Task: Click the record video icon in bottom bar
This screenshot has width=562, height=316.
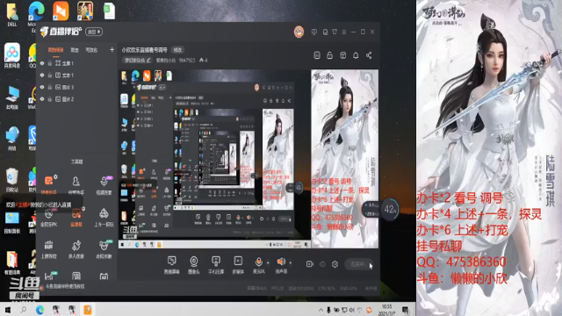Action: (310, 264)
